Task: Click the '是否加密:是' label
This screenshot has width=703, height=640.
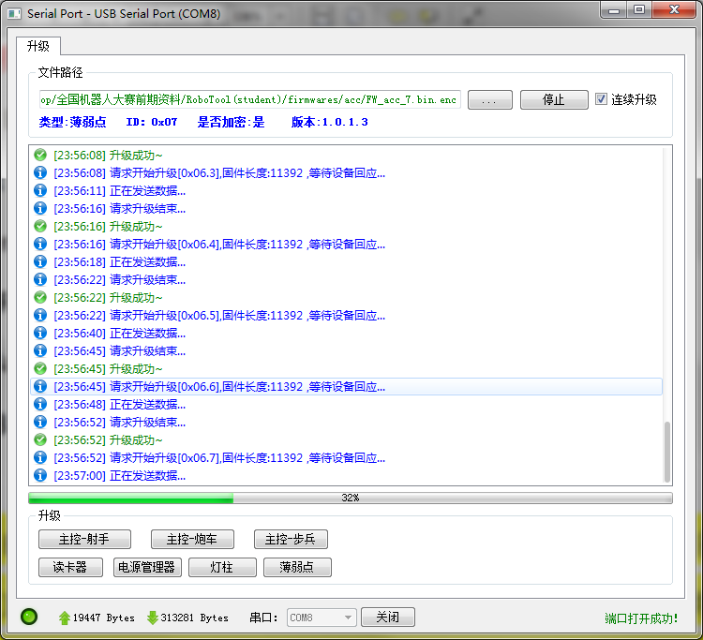Action: (231, 122)
